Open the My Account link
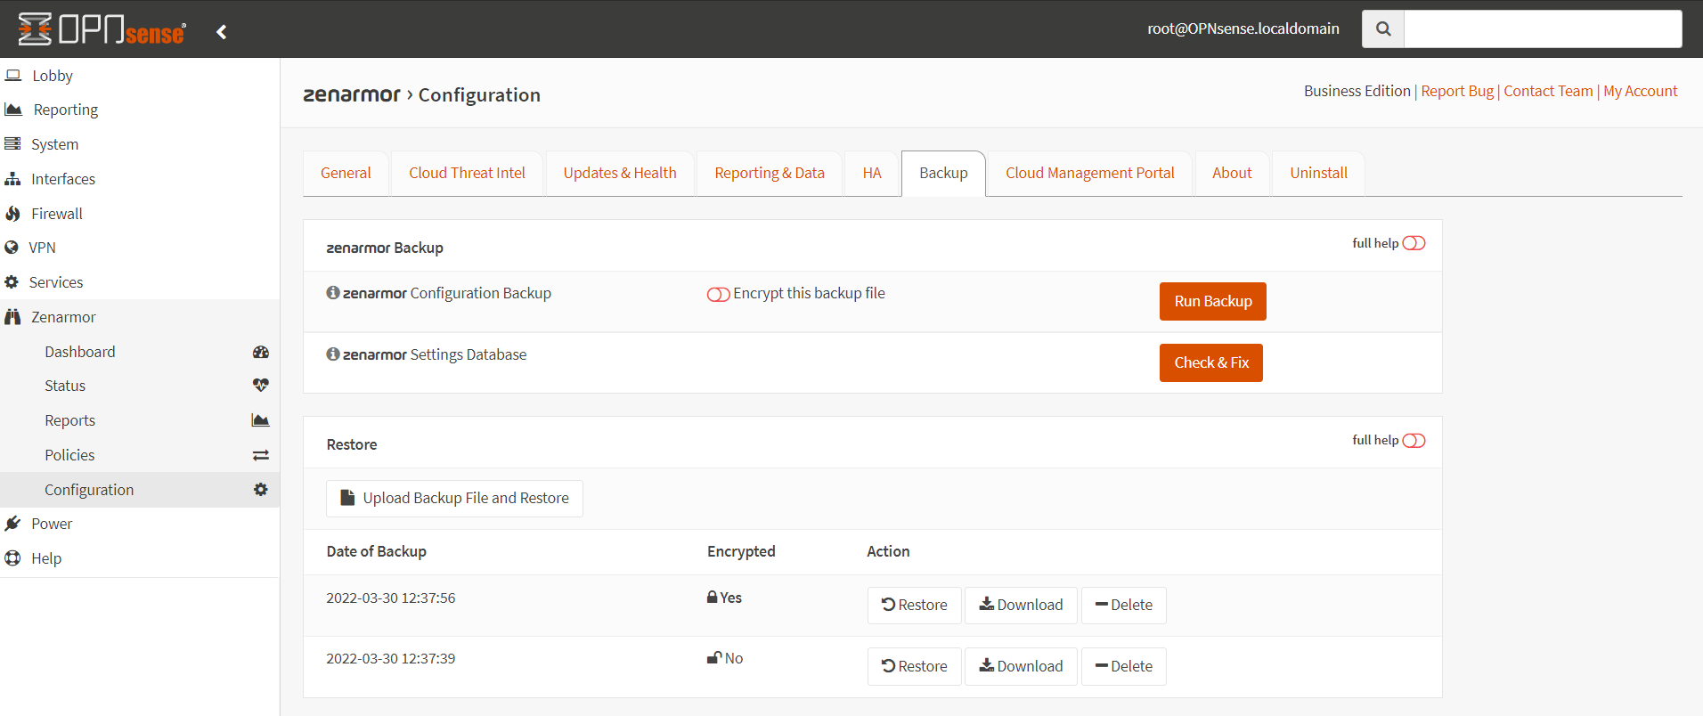 pyautogui.click(x=1640, y=91)
